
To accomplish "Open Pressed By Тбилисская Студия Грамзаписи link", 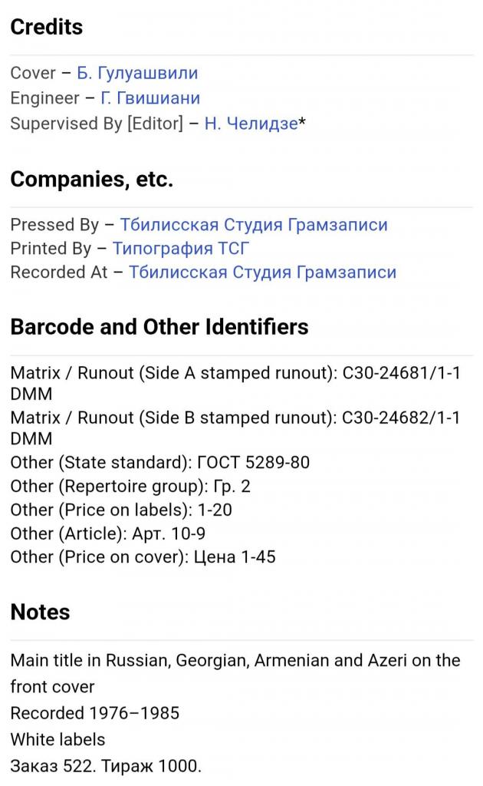I will (254, 225).
